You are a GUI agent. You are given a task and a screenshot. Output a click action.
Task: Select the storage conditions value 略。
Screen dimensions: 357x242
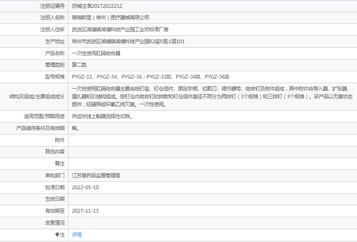pyautogui.click(x=76, y=128)
